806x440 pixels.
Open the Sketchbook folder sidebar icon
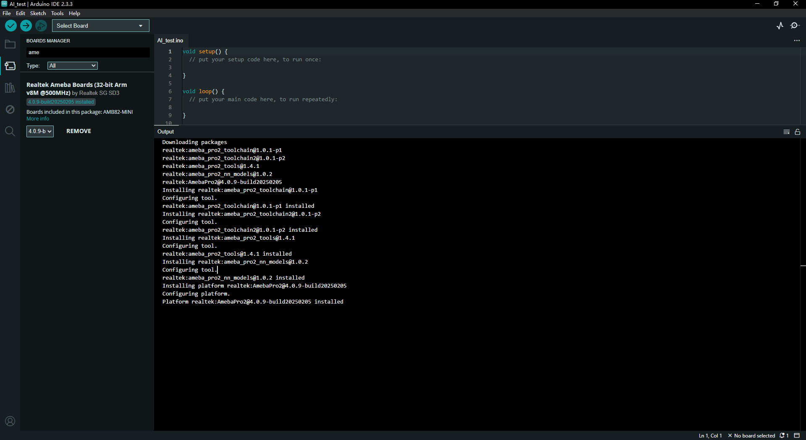(10, 44)
